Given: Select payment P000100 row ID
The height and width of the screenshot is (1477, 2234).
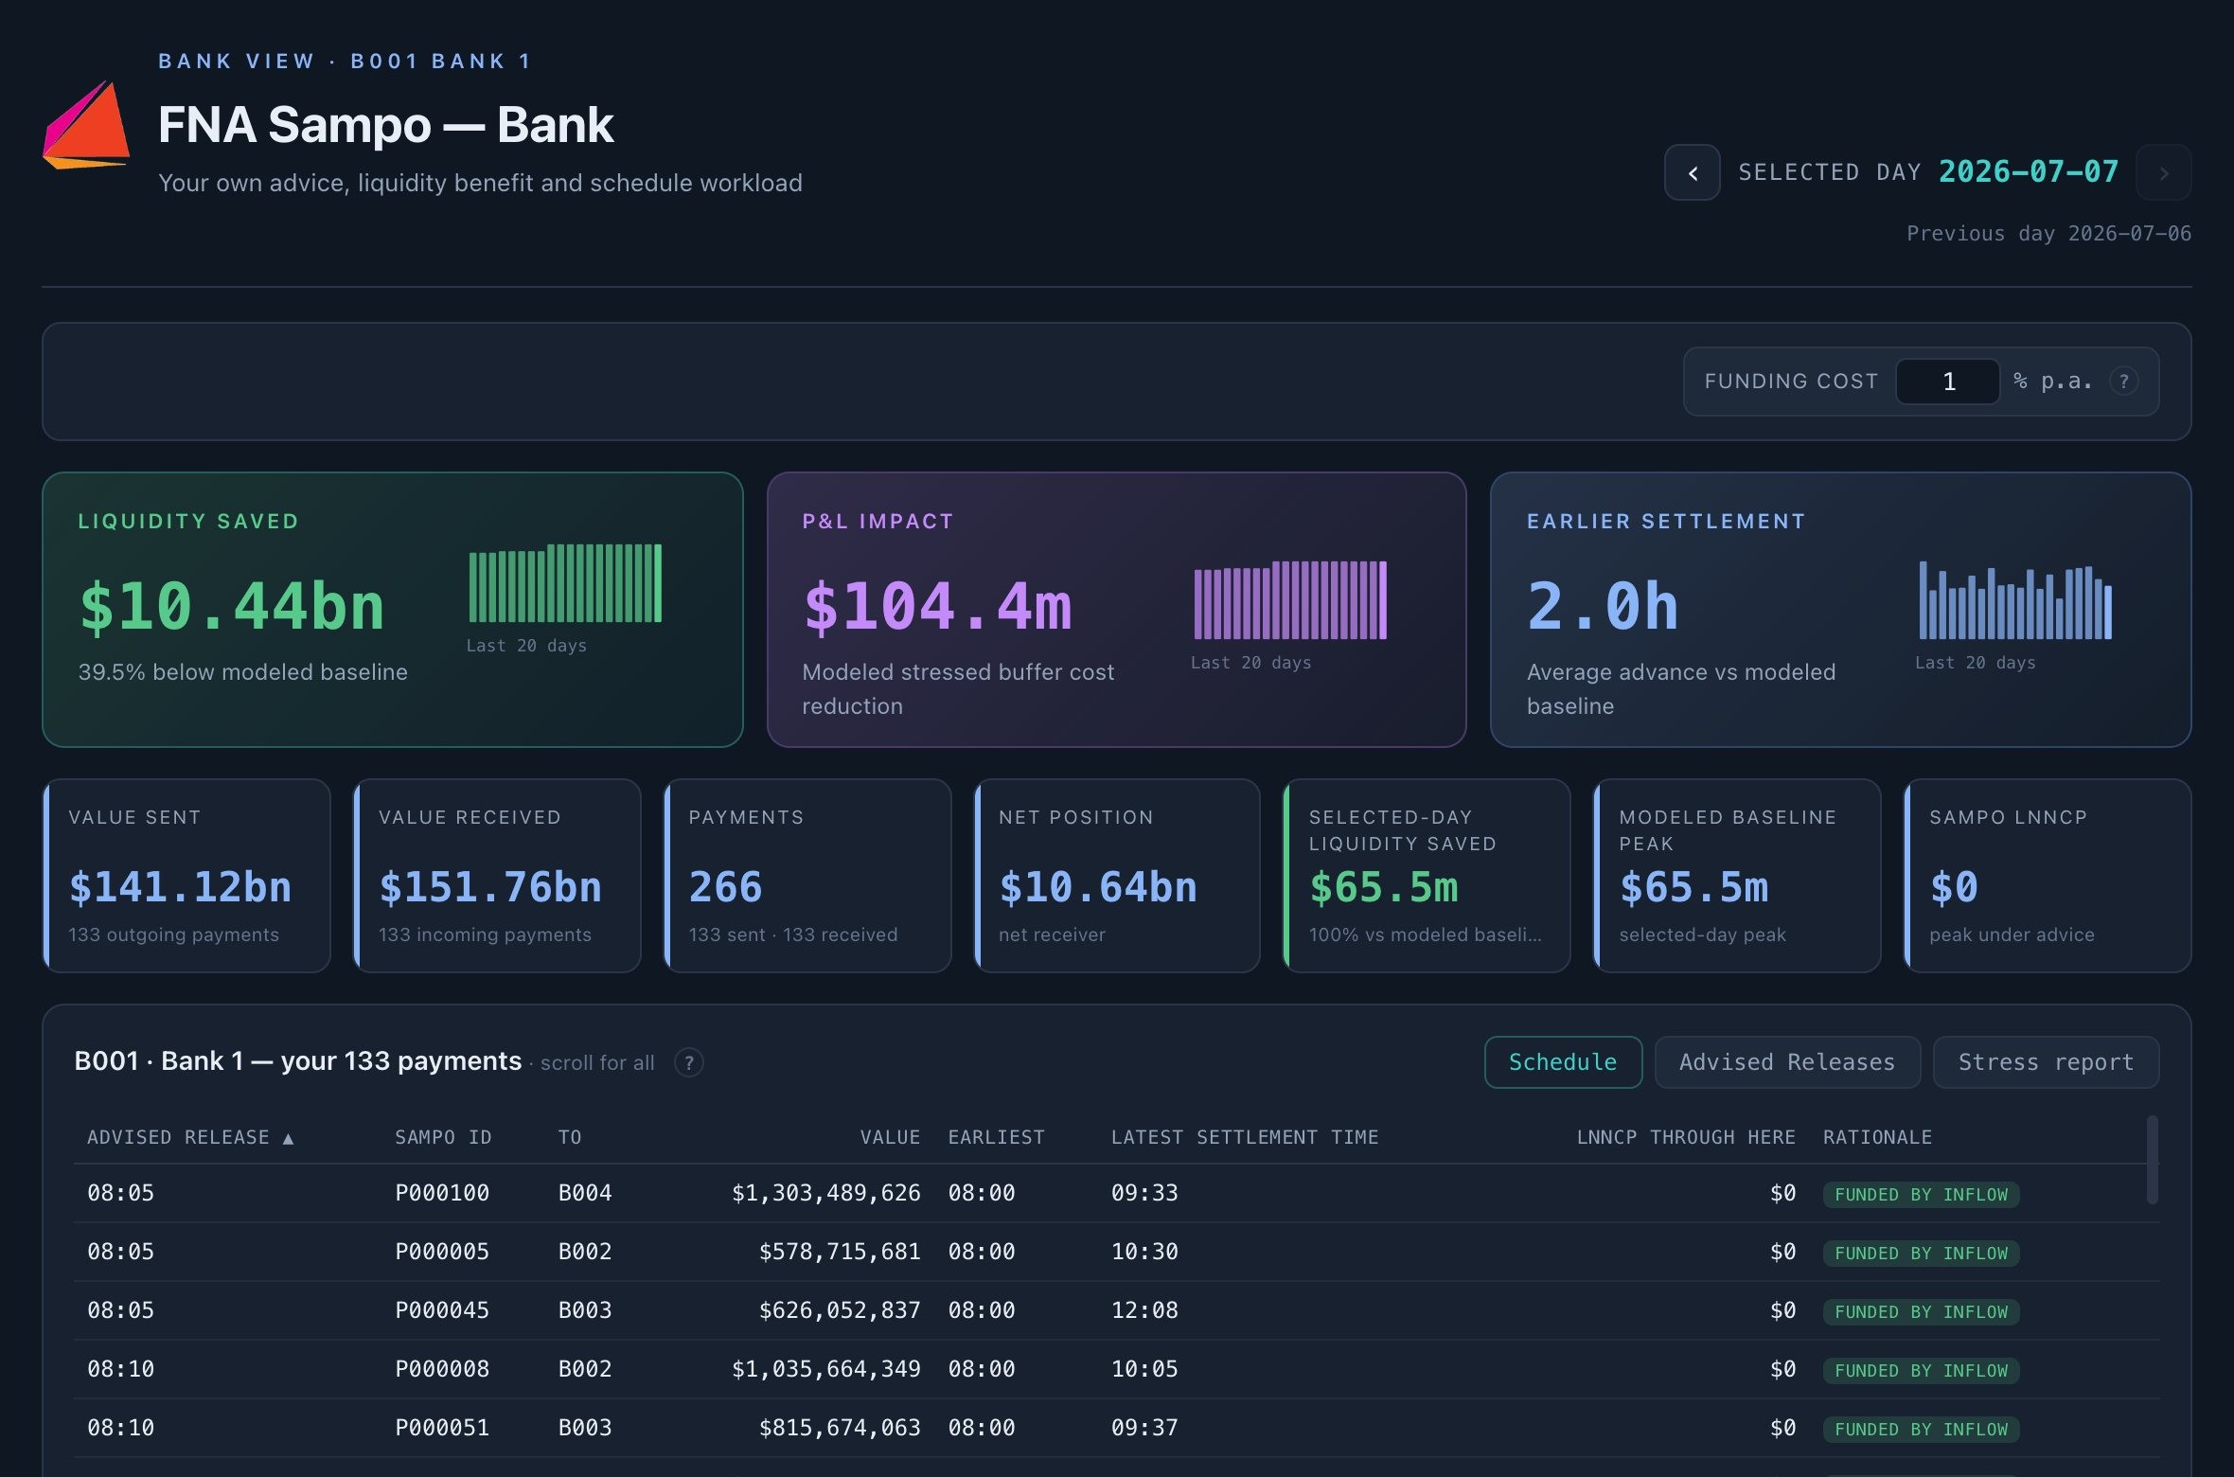Looking at the screenshot, I should pos(442,1193).
